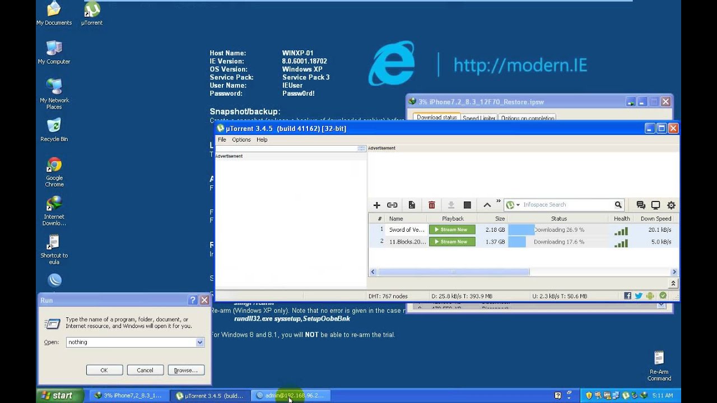This screenshot has width=717, height=403.
Task: Open the remote monitor icon in uTorrent toolbar
Action: pos(655,205)
